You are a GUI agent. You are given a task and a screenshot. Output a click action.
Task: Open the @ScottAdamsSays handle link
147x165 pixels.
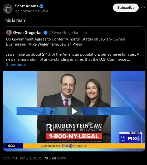[32, 11]
